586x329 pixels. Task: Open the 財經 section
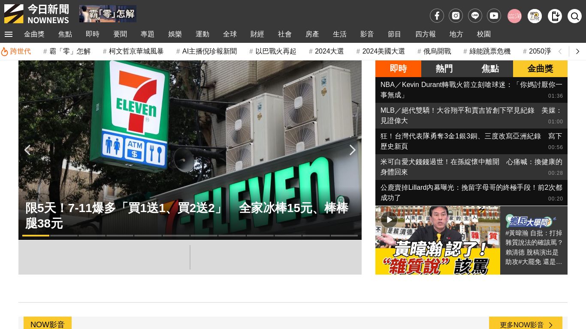(x=257, y=34)
